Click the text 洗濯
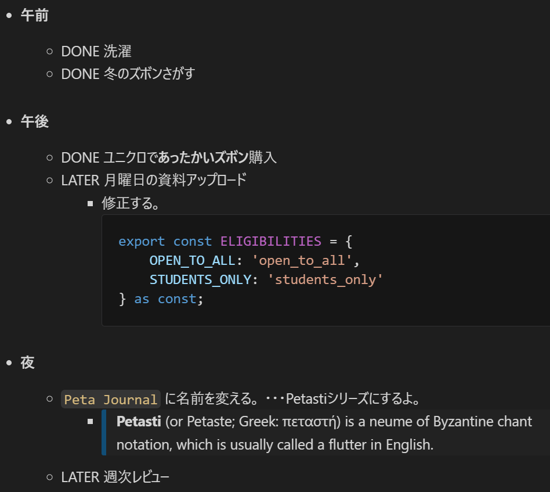The image size is (550, 492). coord(118,52)
